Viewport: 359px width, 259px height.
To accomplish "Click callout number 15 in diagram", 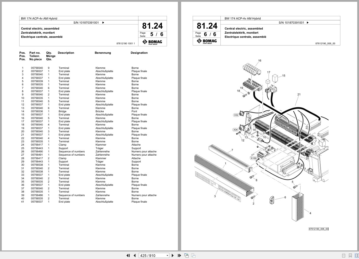I will [x=284, y=76].
